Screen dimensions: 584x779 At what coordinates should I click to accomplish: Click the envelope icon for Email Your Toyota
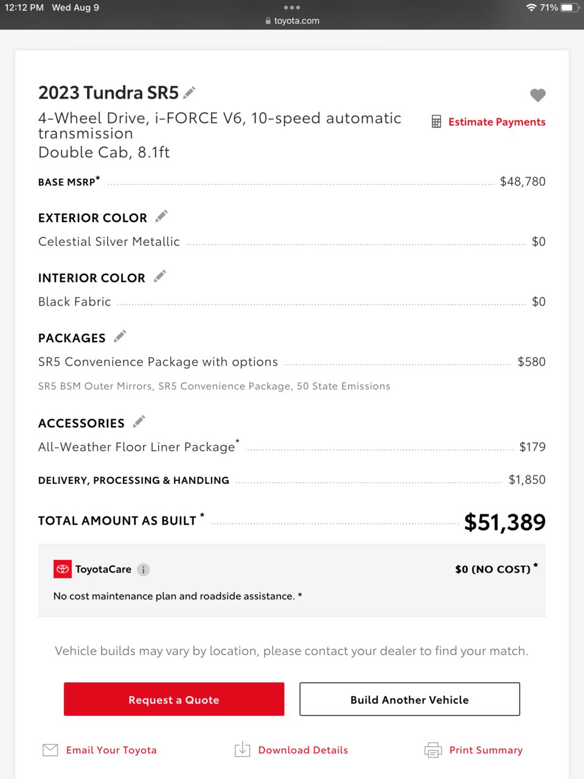50,750
